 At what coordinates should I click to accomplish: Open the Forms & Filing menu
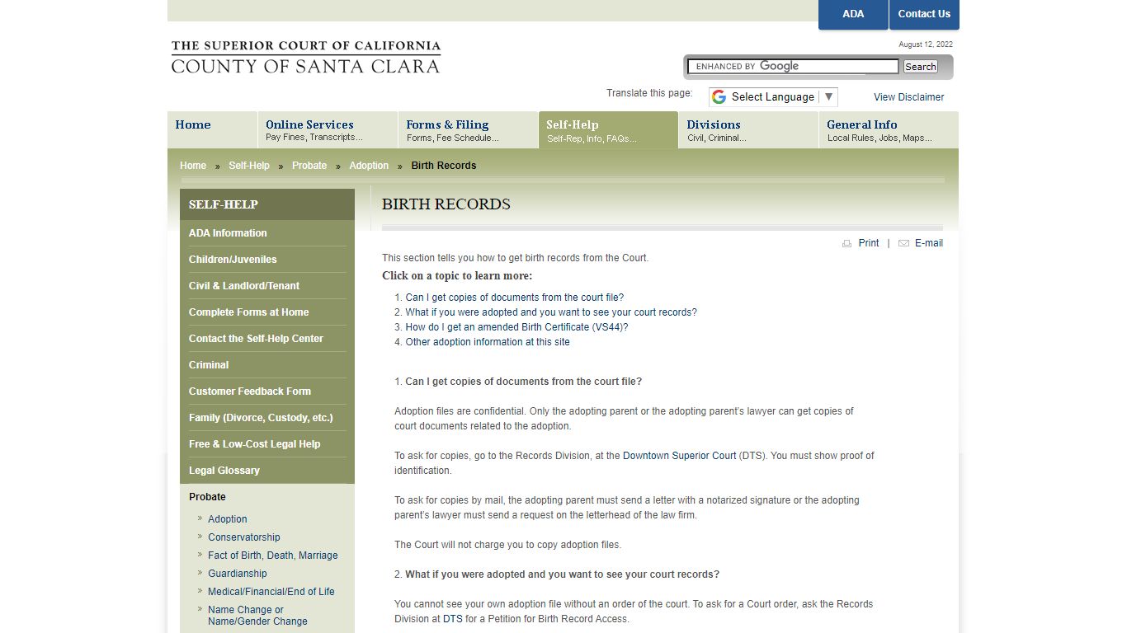[x=468, y=129]
